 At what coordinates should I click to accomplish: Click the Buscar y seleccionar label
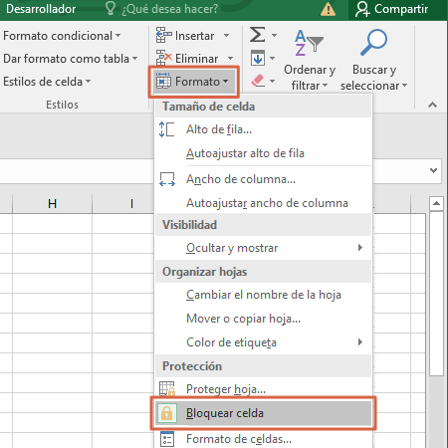373,78
